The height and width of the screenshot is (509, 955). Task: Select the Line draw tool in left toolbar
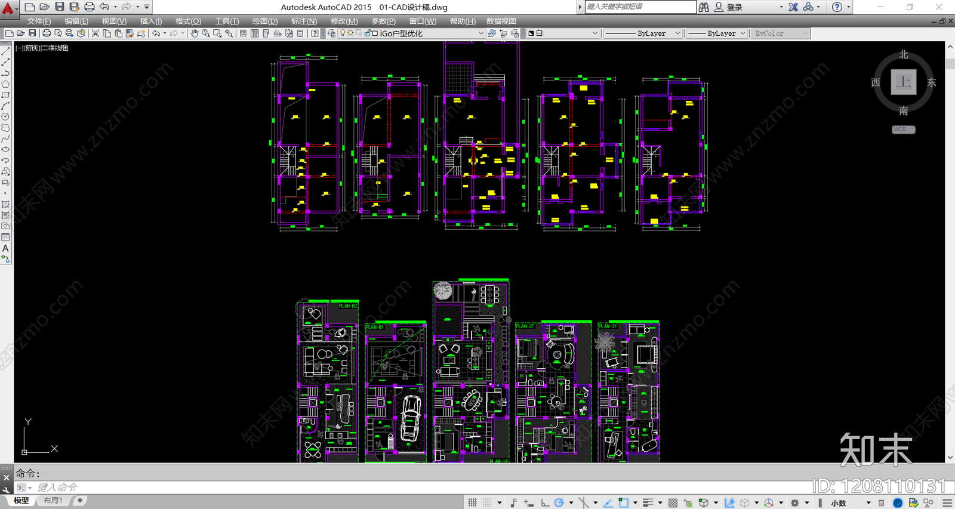point(5,52)
